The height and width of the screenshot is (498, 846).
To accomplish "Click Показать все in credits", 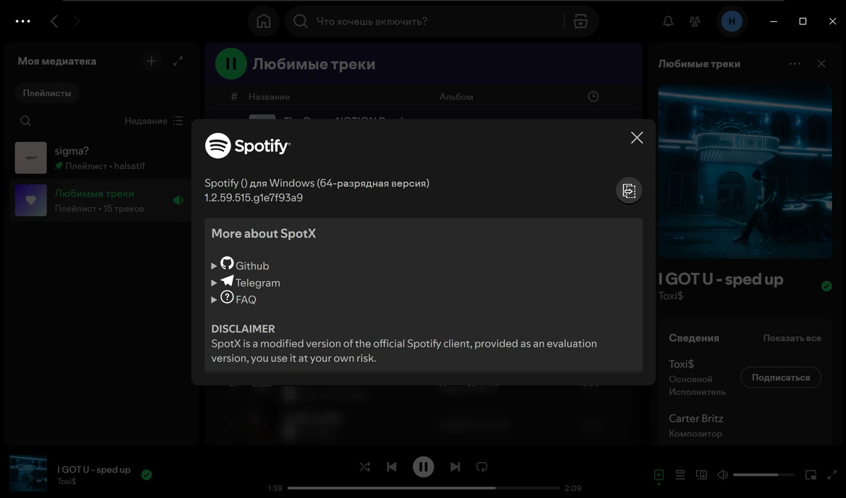I will (792, 338).
